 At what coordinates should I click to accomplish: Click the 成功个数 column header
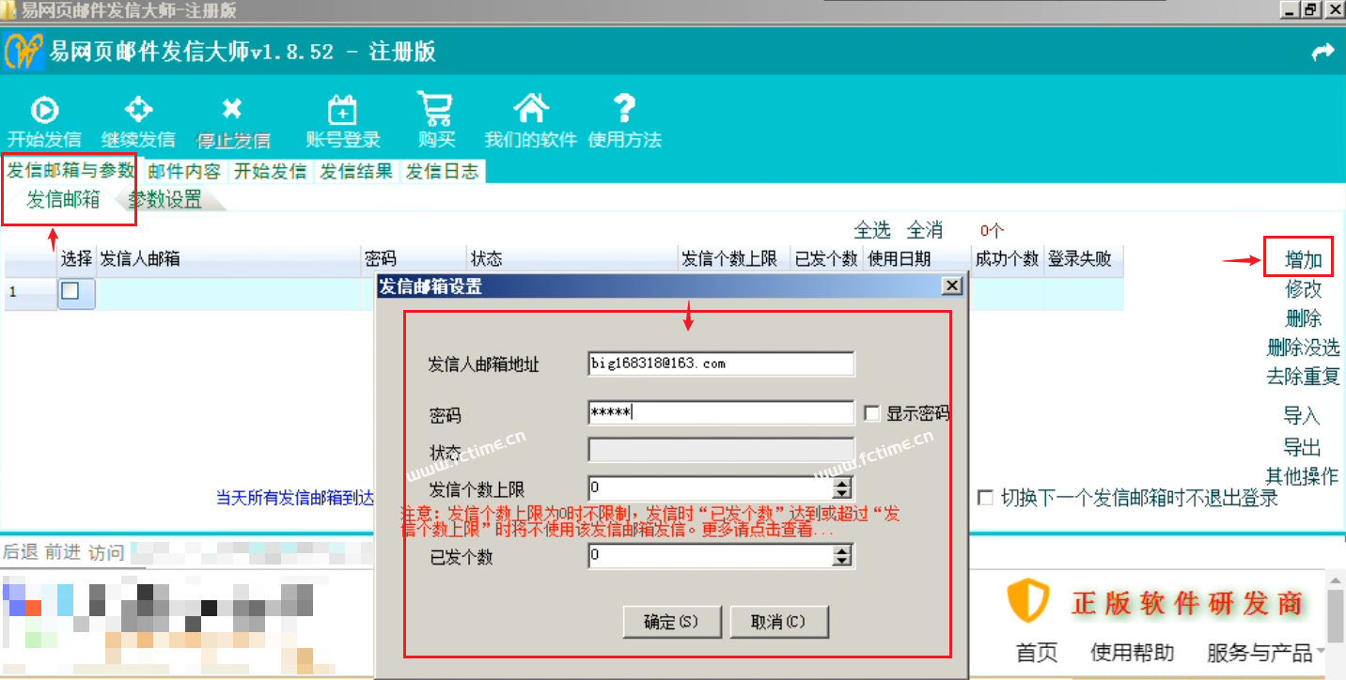[1008, 259]
